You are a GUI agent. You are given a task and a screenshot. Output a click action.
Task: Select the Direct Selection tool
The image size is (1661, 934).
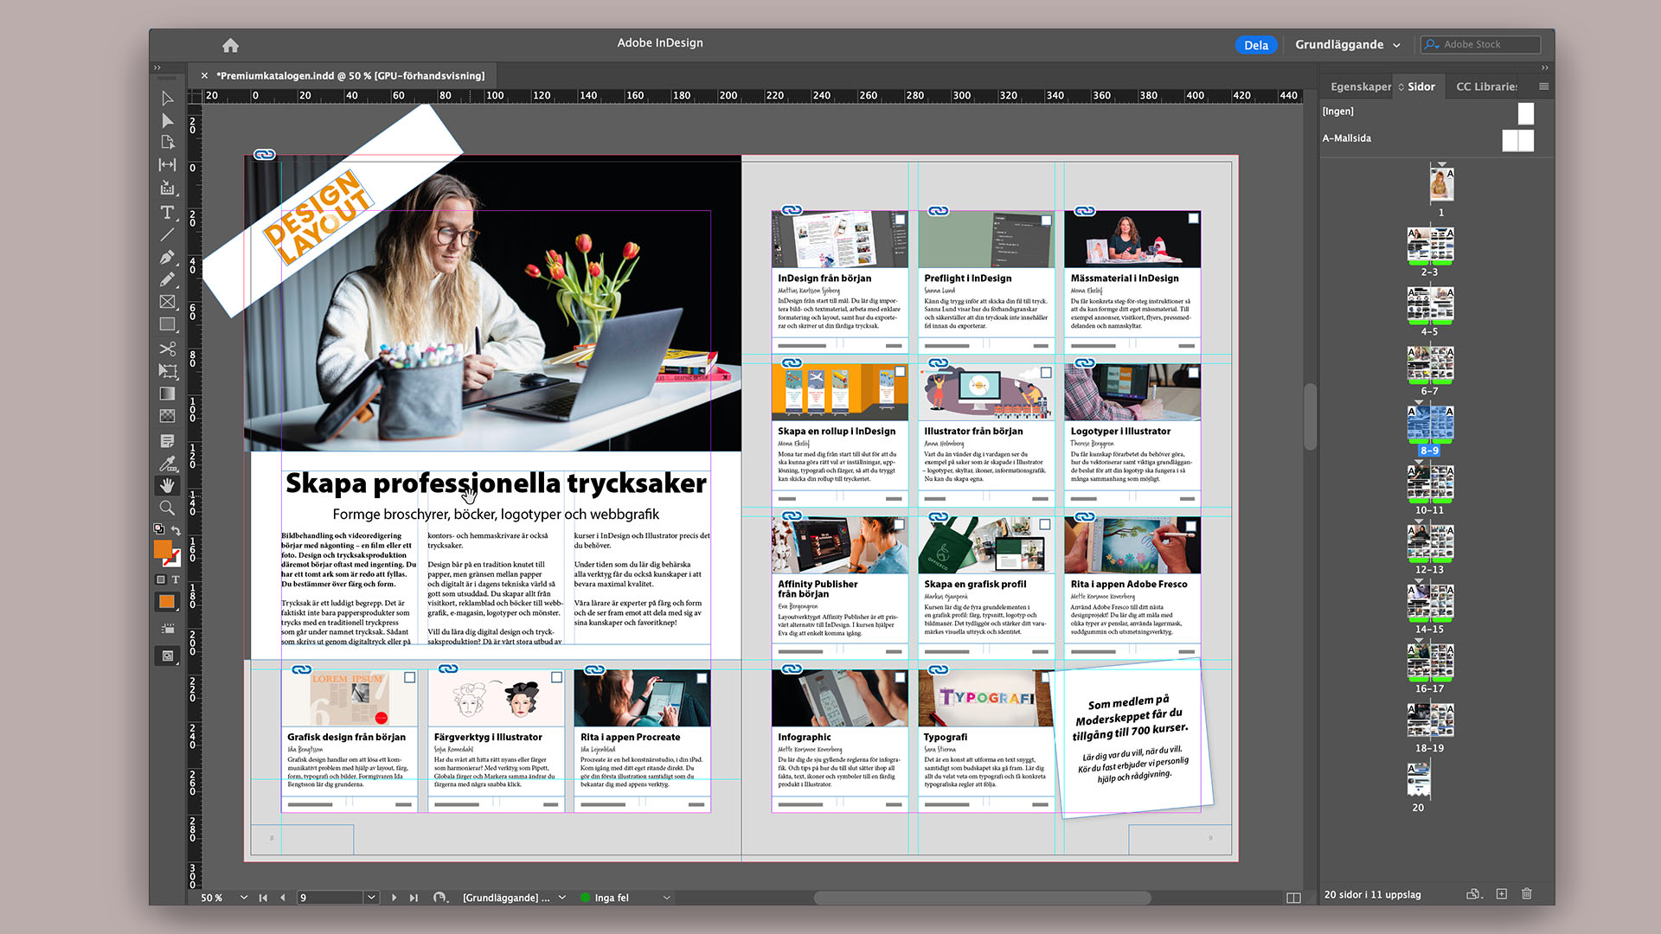(x=167, y=120)
